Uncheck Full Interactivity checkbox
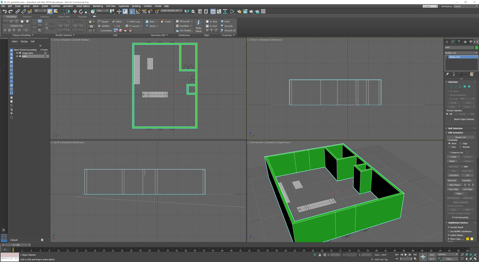Screen dimensions: 479x262 pos(453,217)
